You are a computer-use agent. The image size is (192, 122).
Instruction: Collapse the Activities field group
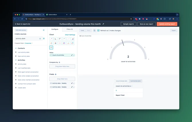pyautogui.click(x=16, y=60)
